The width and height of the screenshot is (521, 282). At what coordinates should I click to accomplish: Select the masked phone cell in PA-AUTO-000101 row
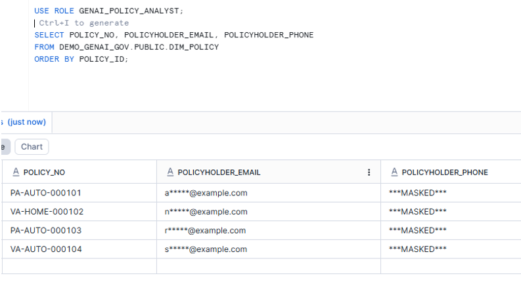[418, 193]
